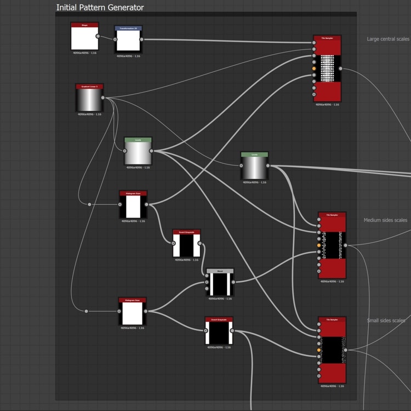Click orange connector on Small sides scales sampler
This screenshot has height=411, width=411.
click(x=319, y=350)
